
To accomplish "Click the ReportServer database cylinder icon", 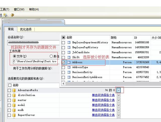I will pyautogui.click(x=14, y=115).
